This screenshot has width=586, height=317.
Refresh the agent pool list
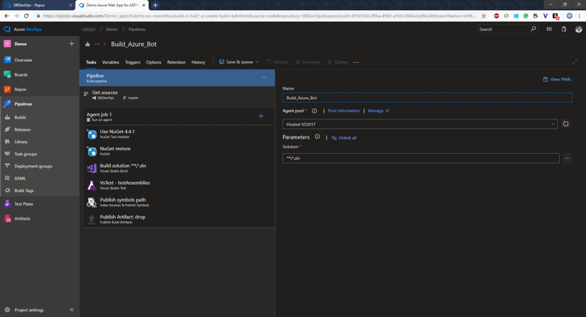pyautogui.click(x=566, y=124)
